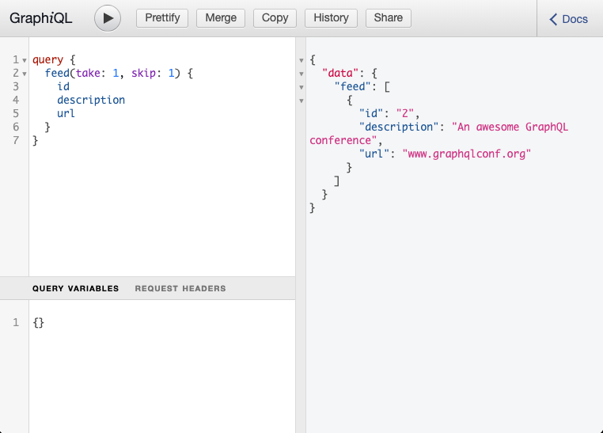This screenshot has width=603, height=433.
Task: Click the Share button
Action: click(x=389, y=18)
